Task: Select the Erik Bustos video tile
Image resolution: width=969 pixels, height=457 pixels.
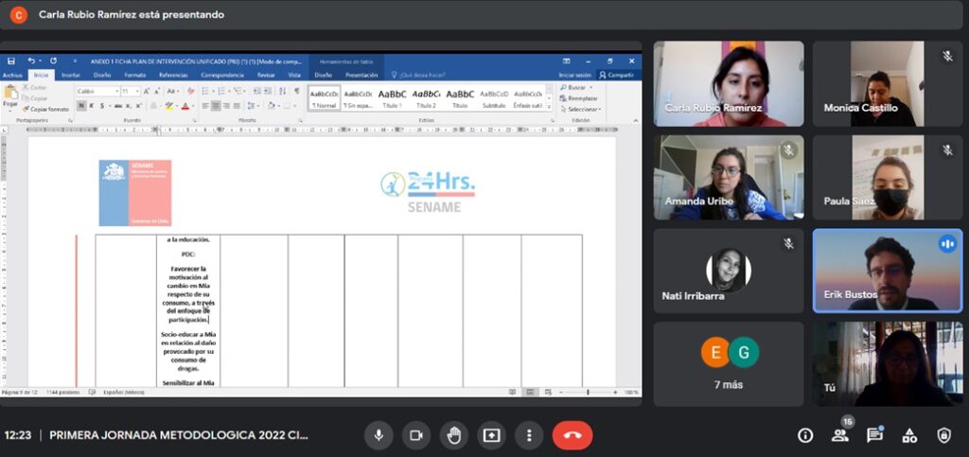Action: (888, 271)
